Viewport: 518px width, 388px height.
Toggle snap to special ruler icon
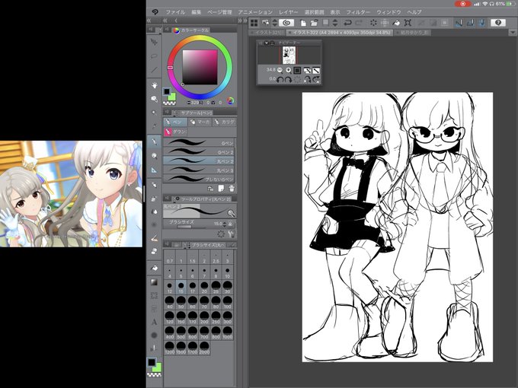click(471, 23)
